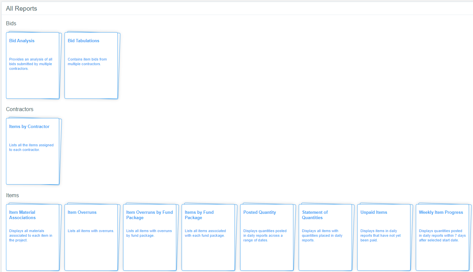Image resolution: width=473 pixels, height=272 pixels.
Task: Open the Statement of Quantities report
Action: pos(315,215)
